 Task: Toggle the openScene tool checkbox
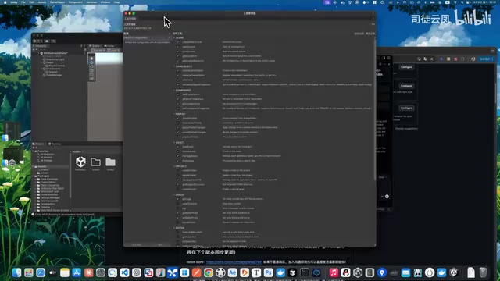(178, 47)
